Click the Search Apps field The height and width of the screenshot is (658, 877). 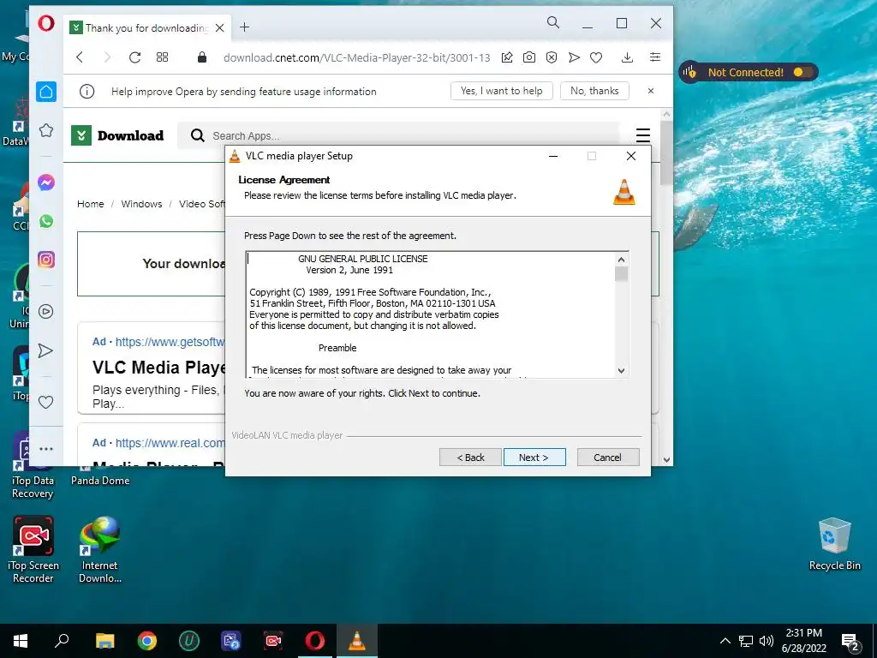(398, 135)
